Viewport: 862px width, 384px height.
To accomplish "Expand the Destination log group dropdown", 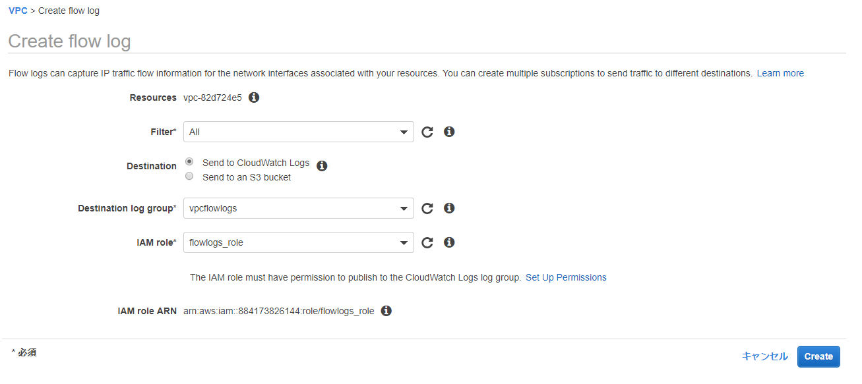I will (x=298, y=208).
